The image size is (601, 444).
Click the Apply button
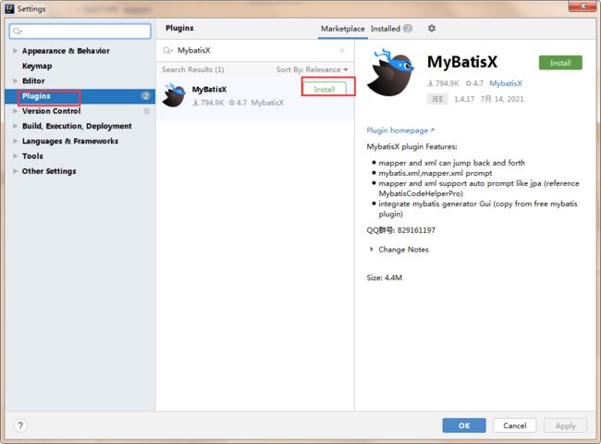(565, 425)
